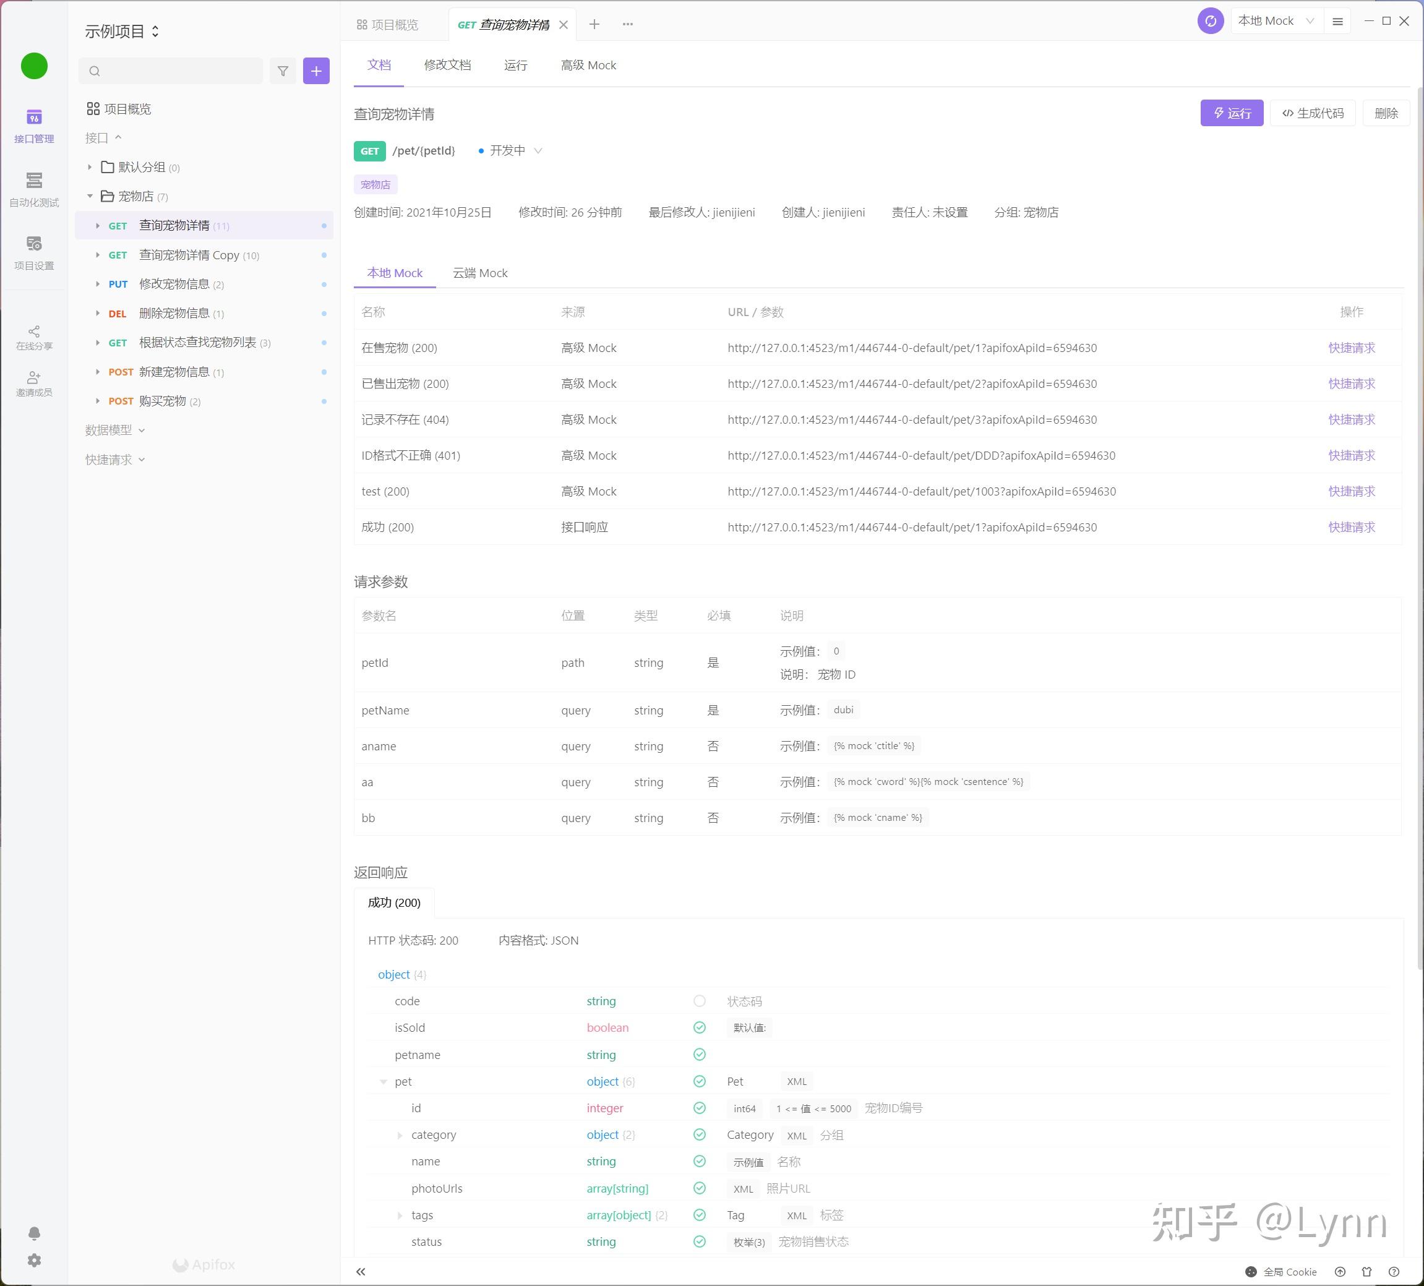
Task: Toggle the required check for isSold
Action: coord(699,1027)
